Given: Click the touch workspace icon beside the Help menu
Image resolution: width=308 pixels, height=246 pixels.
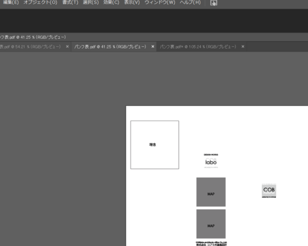Looking at the screenshot, I should (x=214, y=3).
